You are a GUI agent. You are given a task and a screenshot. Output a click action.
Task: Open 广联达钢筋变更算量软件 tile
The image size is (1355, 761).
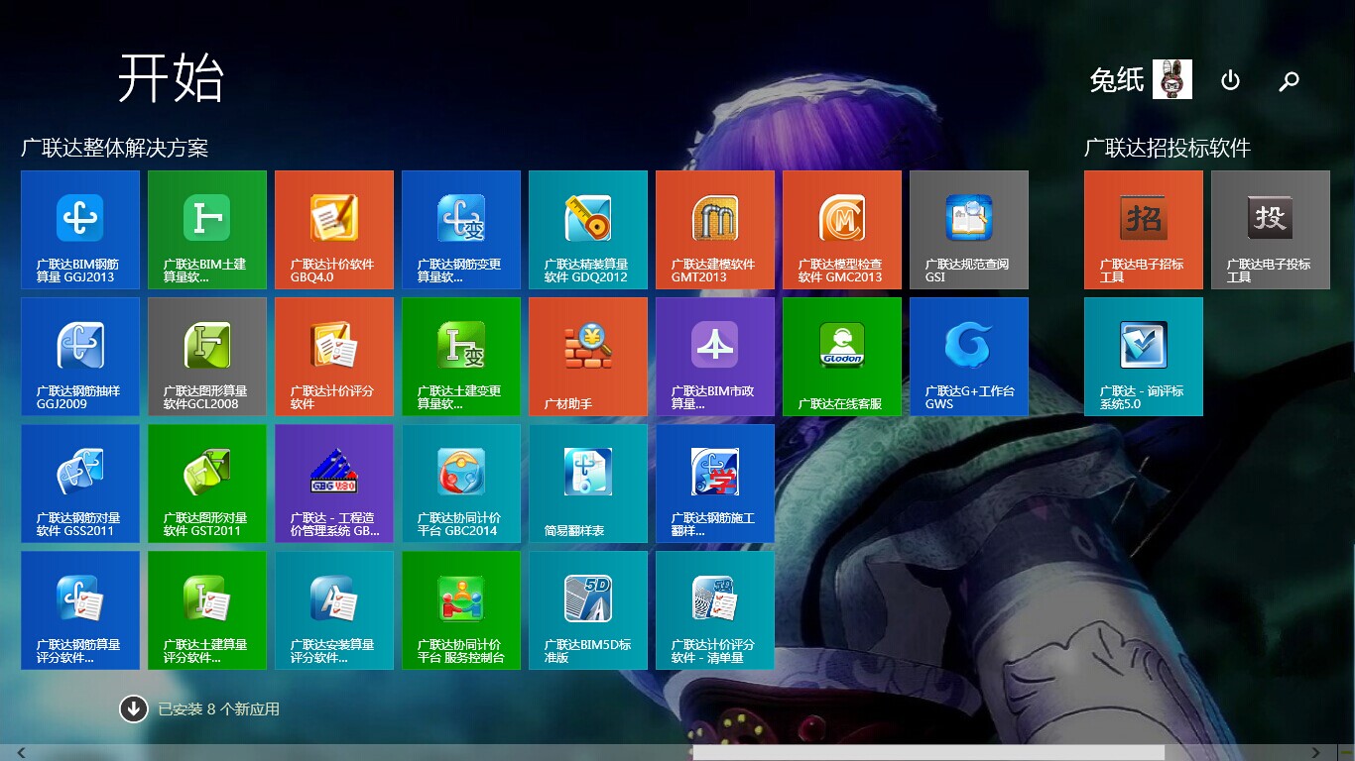point(461,230)
